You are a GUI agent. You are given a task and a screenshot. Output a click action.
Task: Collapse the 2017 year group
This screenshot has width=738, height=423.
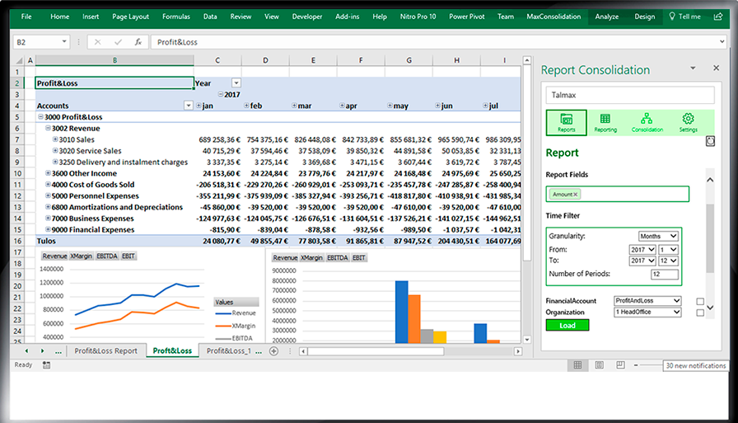220,94
